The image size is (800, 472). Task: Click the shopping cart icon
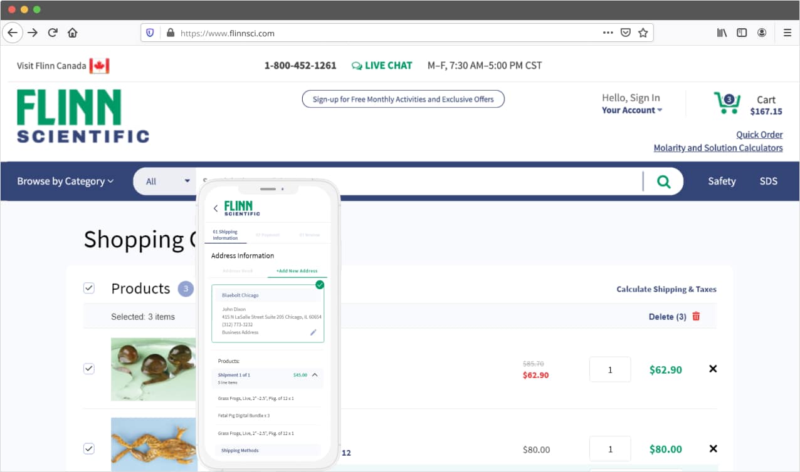[x=727, y=103]
